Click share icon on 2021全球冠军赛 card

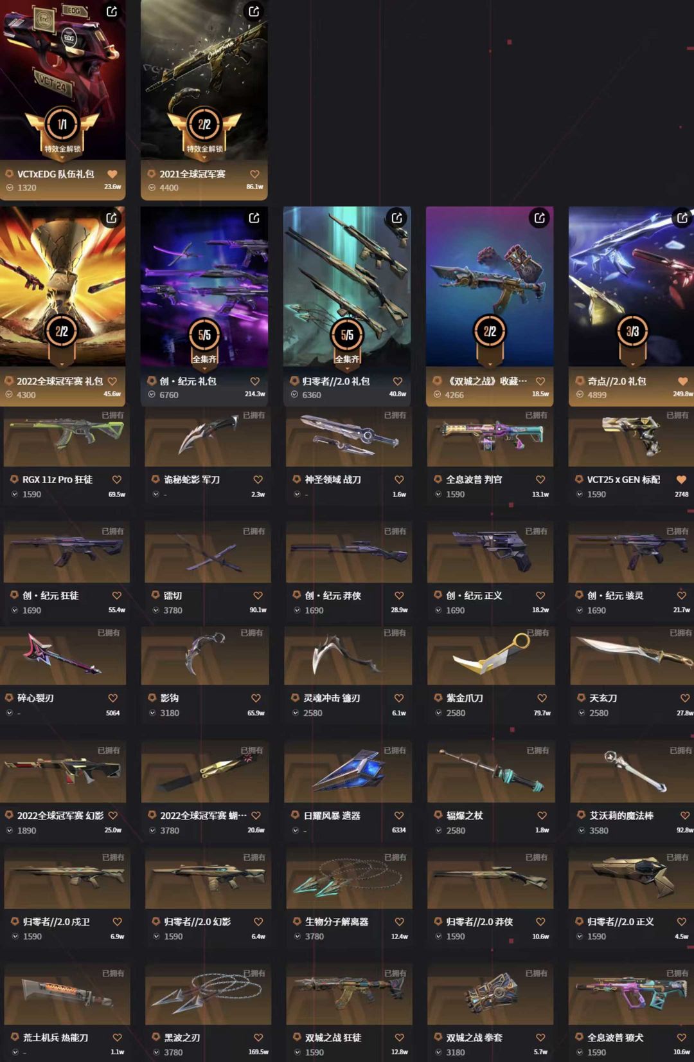(x=254, y=11)
